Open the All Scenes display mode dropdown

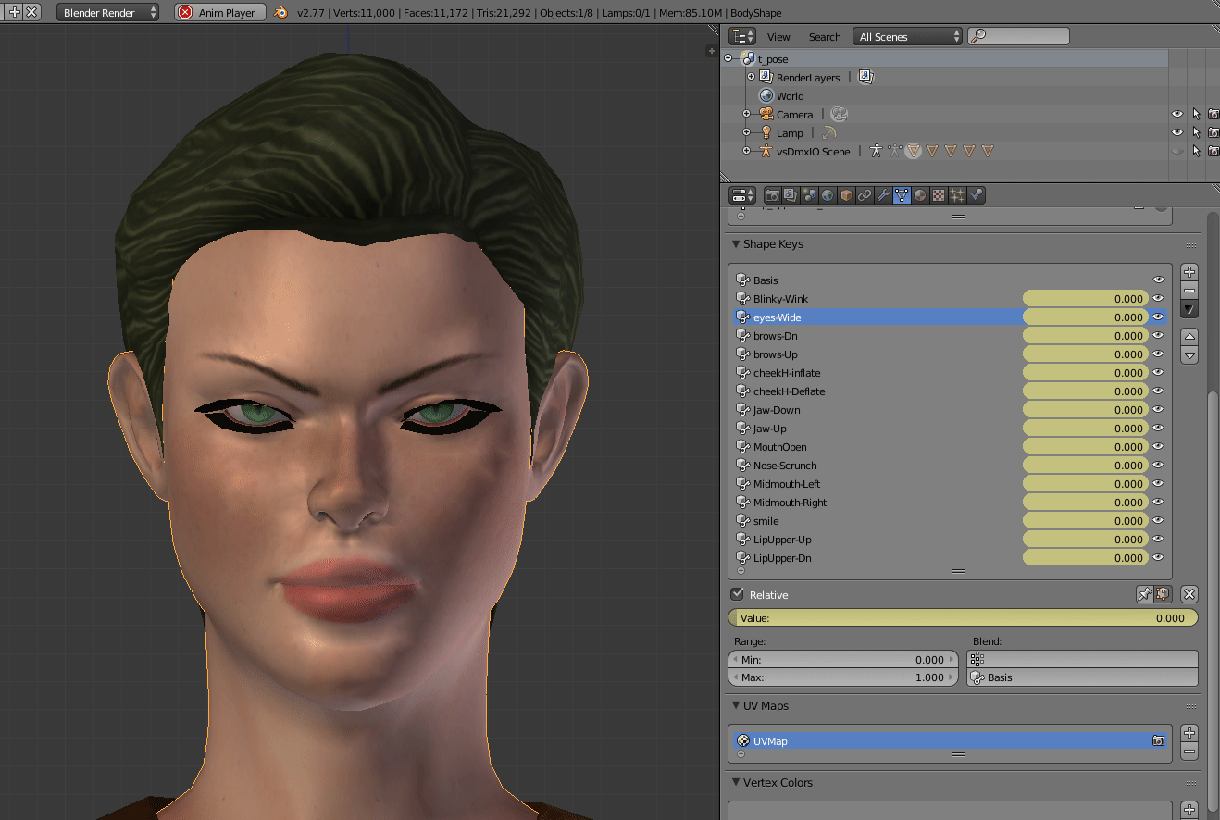[907, 37]
